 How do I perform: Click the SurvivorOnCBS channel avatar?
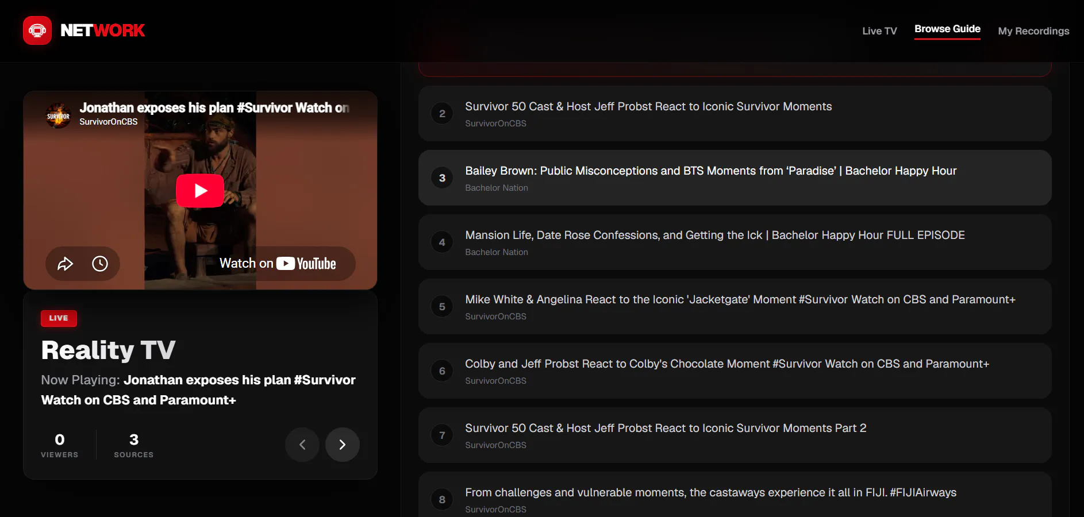click(x=58, y=115)
